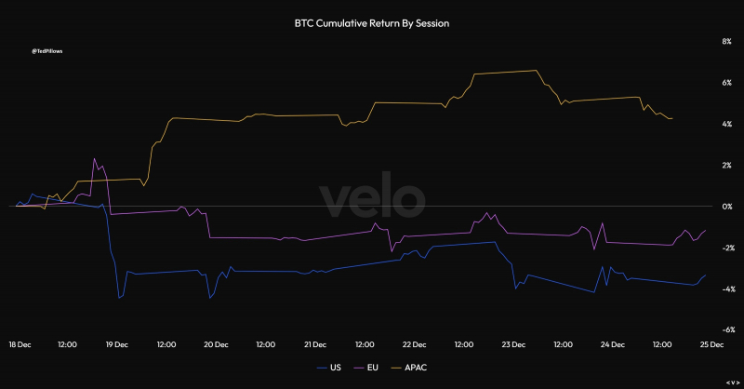Select the 22 Dec date label
The height and width of the screenshot is (389, 744).
pos(414,344)
